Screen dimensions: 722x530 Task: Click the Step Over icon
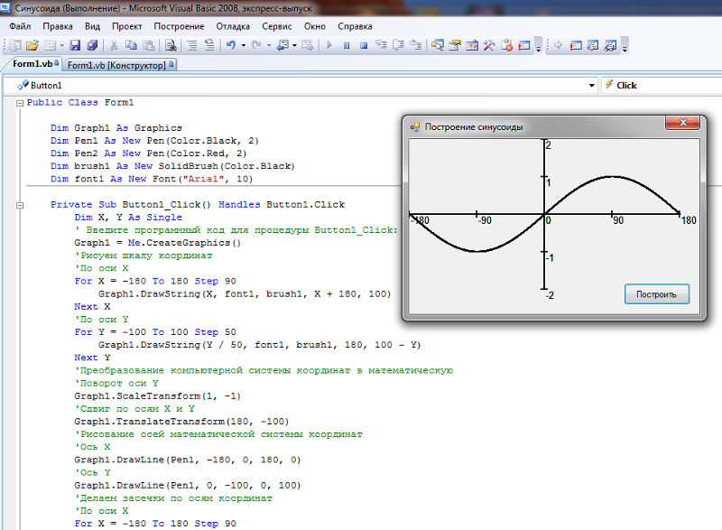tap(398, 45)
